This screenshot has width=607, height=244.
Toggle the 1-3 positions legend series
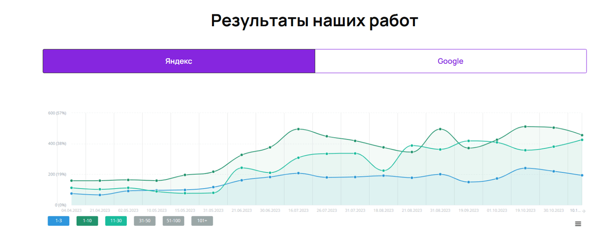click(x=58, y=221)
